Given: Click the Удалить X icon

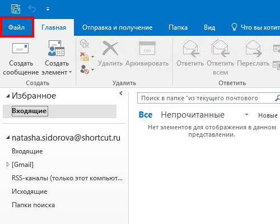Looking at the screenshot, I should click(x=110, y=48).
